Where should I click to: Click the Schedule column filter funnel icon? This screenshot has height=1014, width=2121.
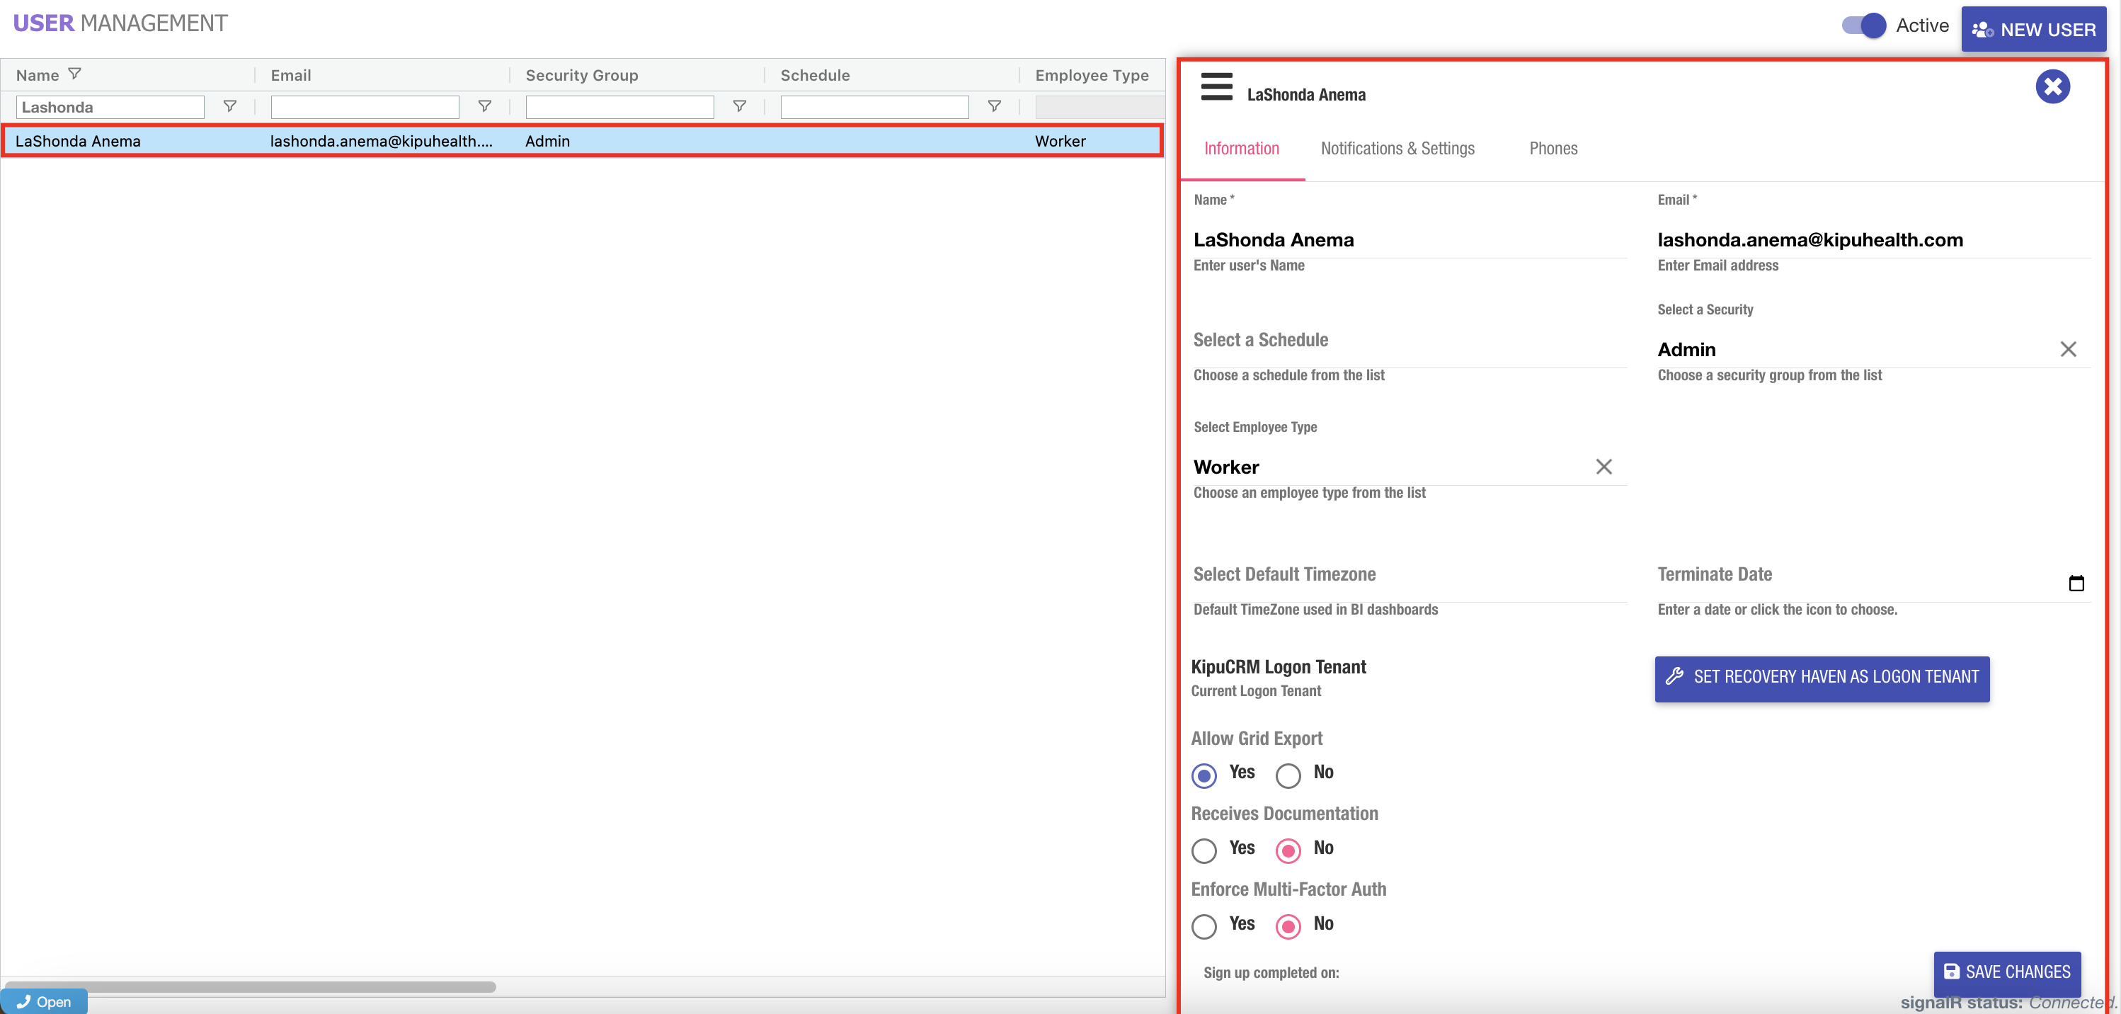coord(994,106)
